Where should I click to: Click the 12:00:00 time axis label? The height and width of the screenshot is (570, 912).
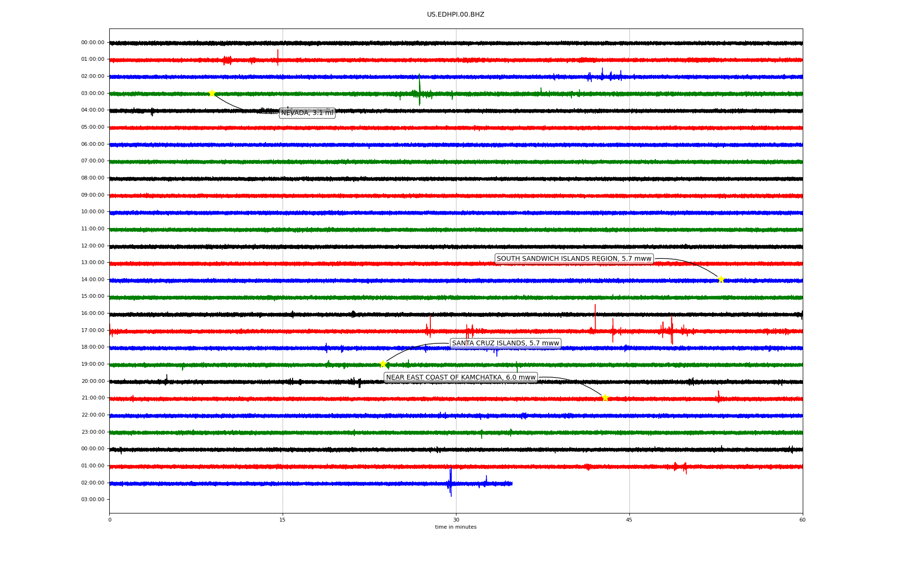[x=93, y=246]
